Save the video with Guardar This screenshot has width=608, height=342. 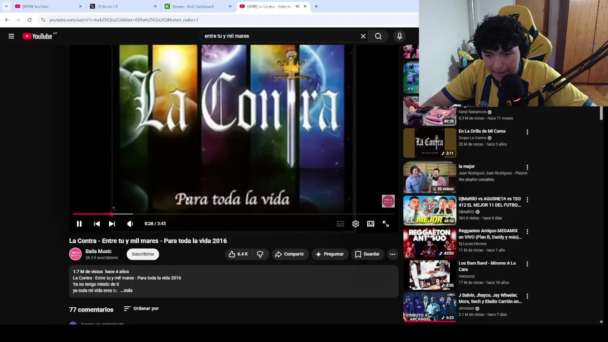pyautogui.click(x=367, y=254)
